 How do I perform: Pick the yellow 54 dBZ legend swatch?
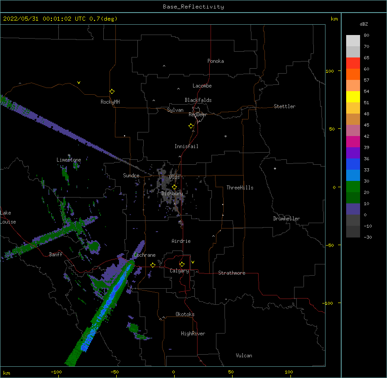[353, 97]
